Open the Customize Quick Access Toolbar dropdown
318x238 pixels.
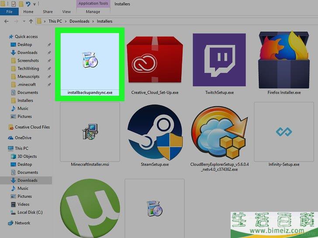[x=34, y=4]
